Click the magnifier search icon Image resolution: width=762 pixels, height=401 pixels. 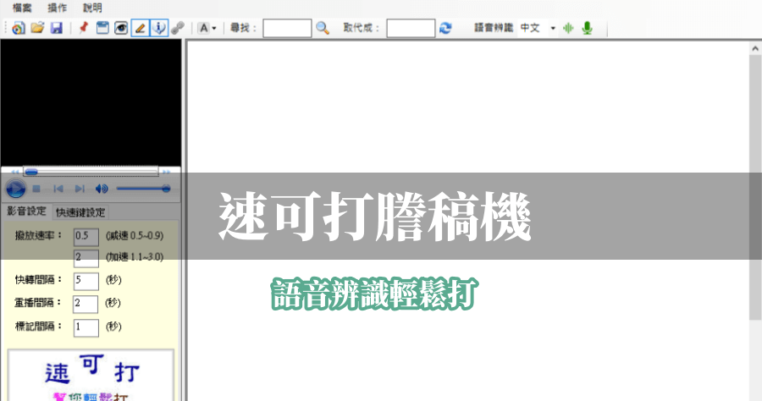[323, 28]
